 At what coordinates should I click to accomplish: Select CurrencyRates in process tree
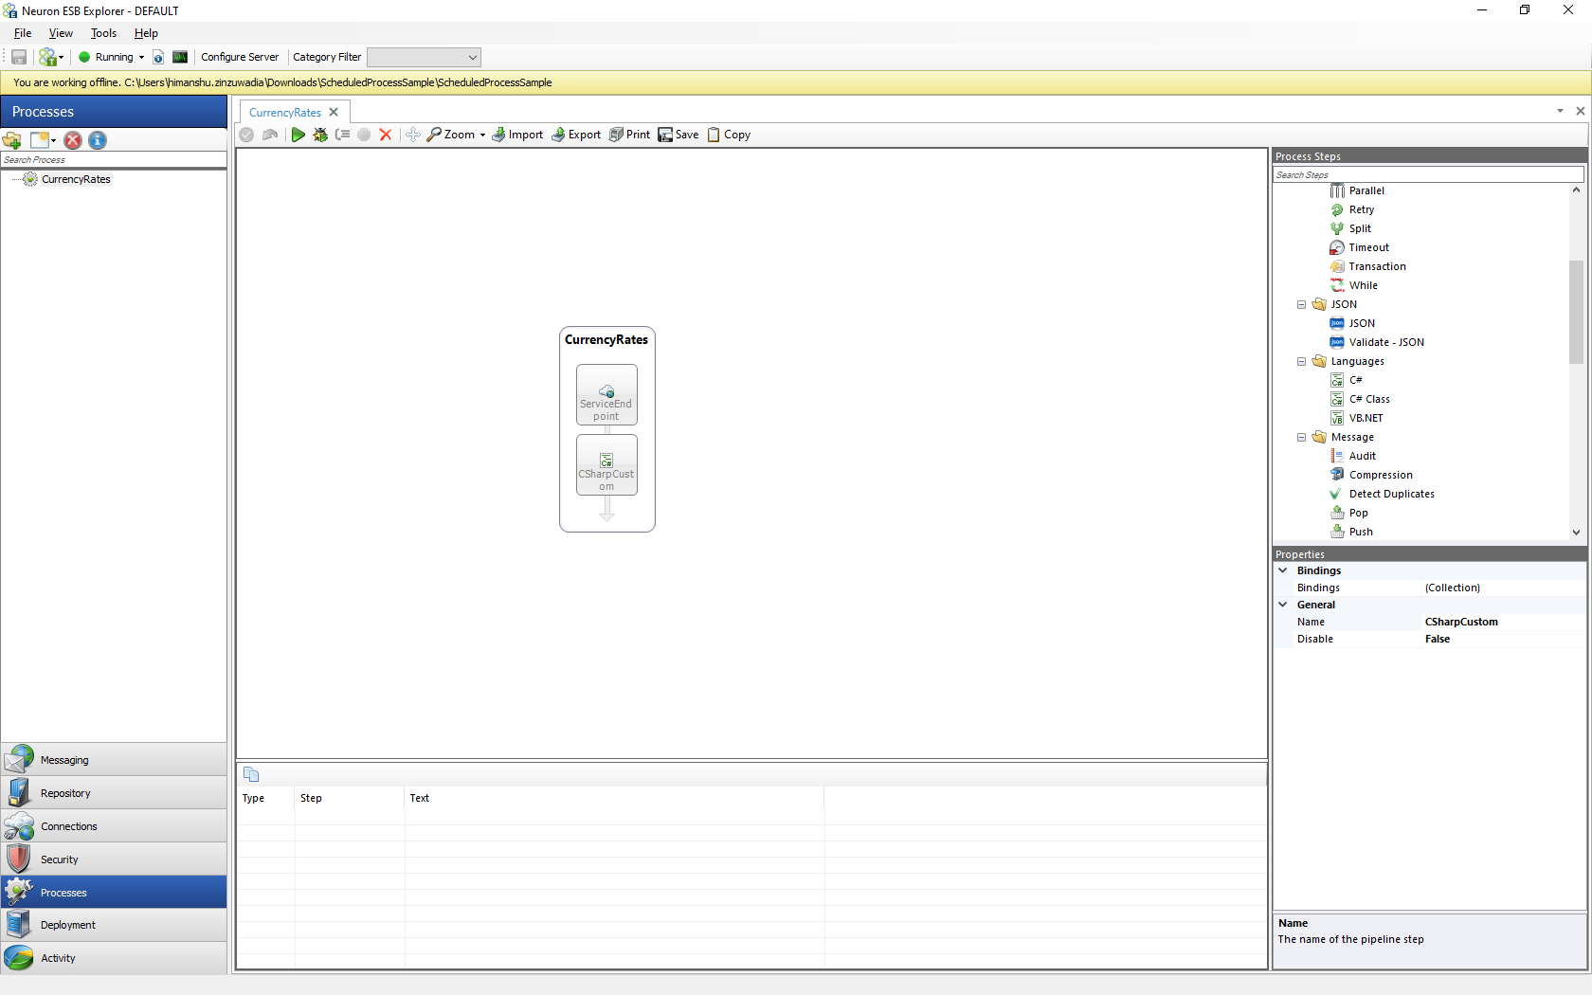(x=76, y=179)
